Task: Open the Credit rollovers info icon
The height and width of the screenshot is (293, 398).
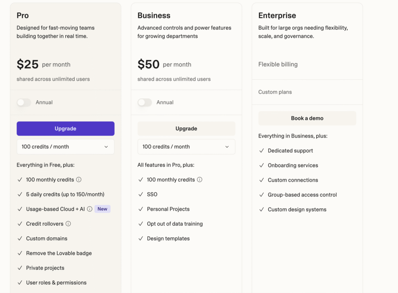Action: [68, 224]
